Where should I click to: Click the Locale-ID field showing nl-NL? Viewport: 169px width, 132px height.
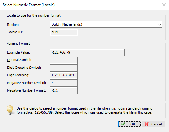(x=64, y=33)
